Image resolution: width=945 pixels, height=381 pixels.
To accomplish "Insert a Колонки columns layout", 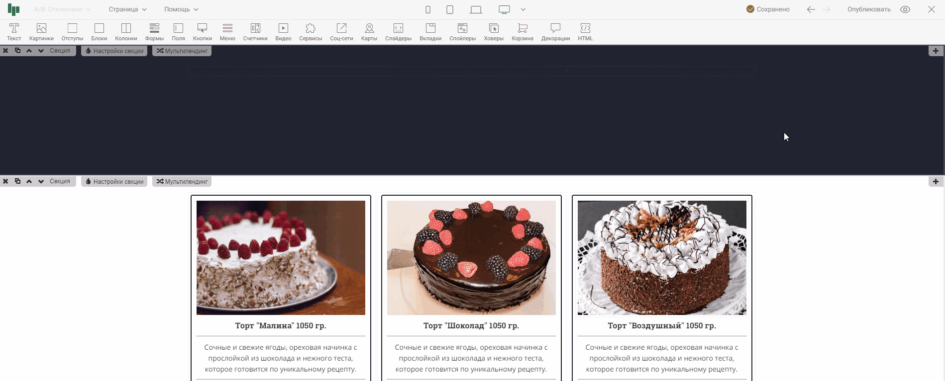I will pos(126,32).
